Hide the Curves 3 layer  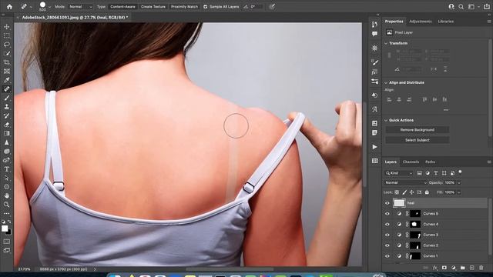coord(387,235)
